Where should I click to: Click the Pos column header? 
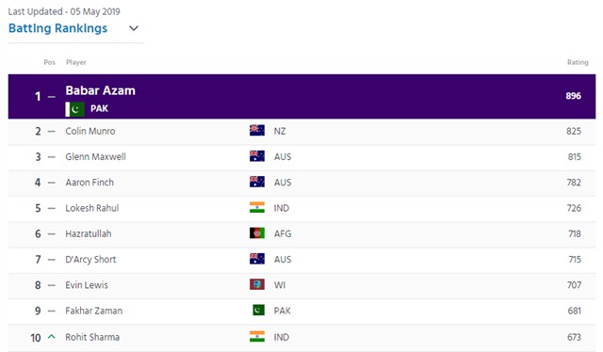click(x=49, y=62)
